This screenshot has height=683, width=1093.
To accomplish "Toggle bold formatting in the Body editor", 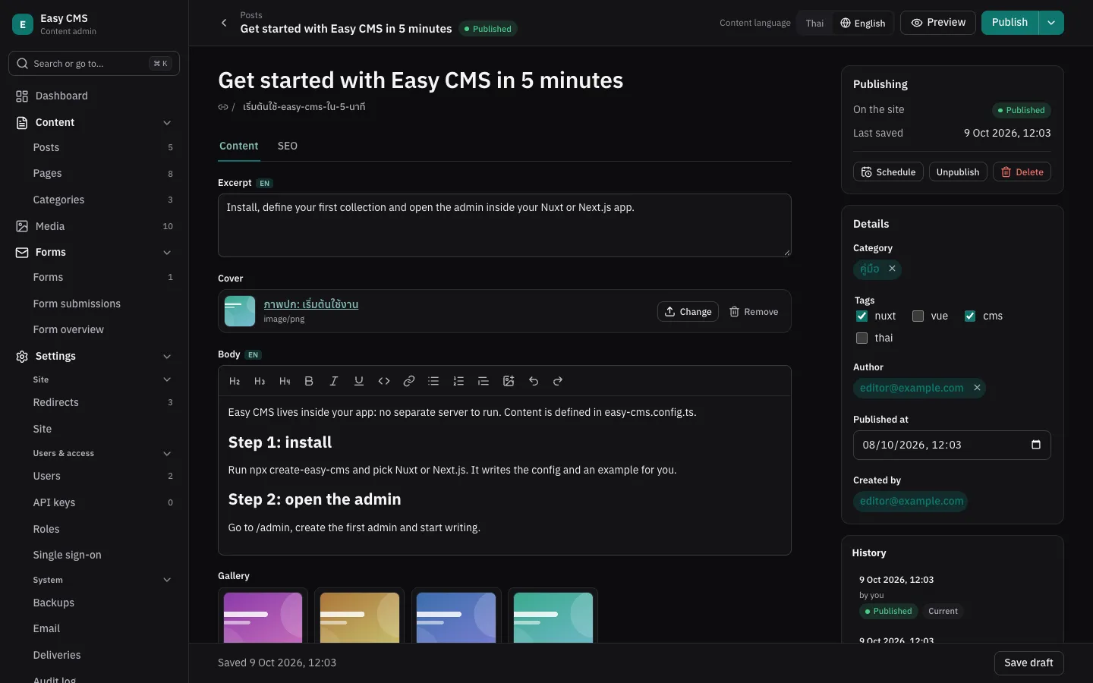I will pos(309,381).
